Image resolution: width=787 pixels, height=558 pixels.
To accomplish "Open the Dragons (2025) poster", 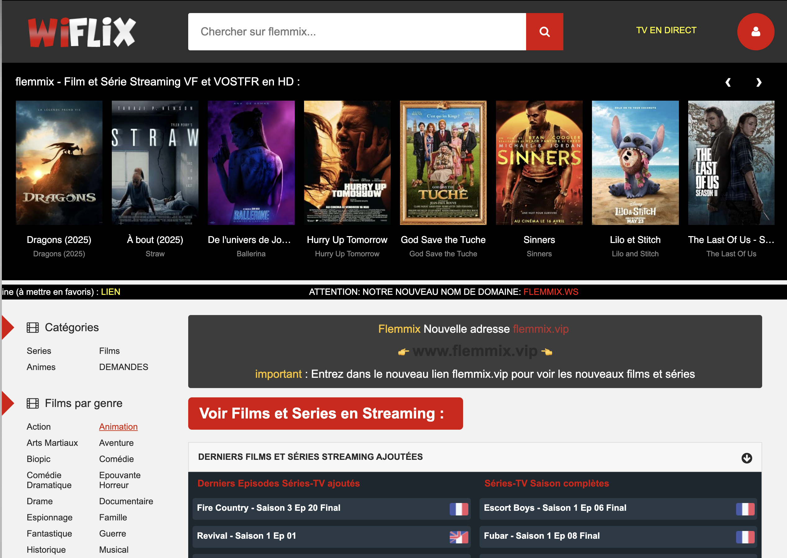I will click(59, 163).
